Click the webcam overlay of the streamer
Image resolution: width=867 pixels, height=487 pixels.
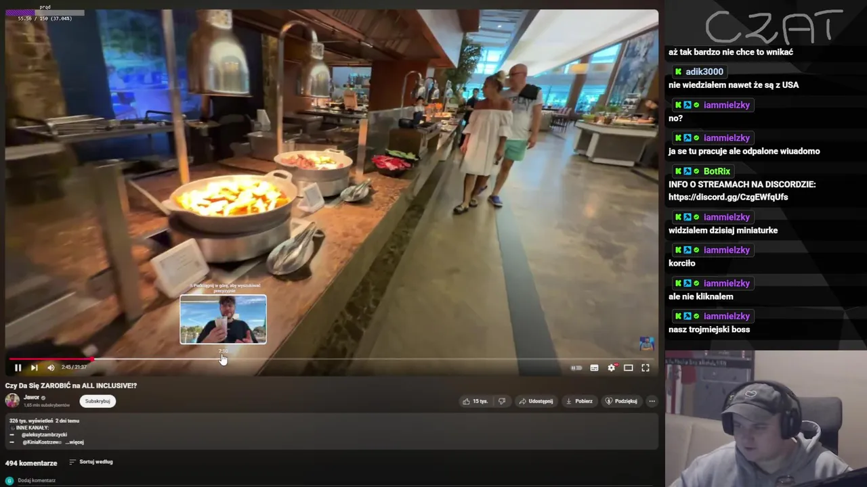(766, 418)
